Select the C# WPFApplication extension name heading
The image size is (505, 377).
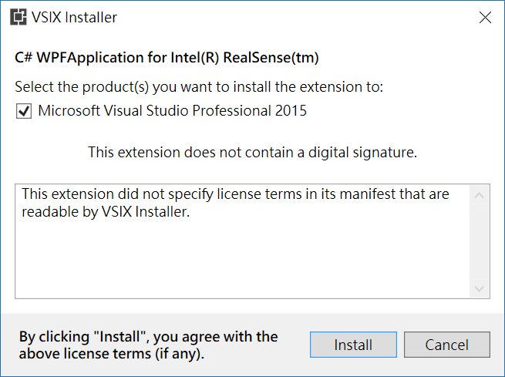[x=167, y=58]
